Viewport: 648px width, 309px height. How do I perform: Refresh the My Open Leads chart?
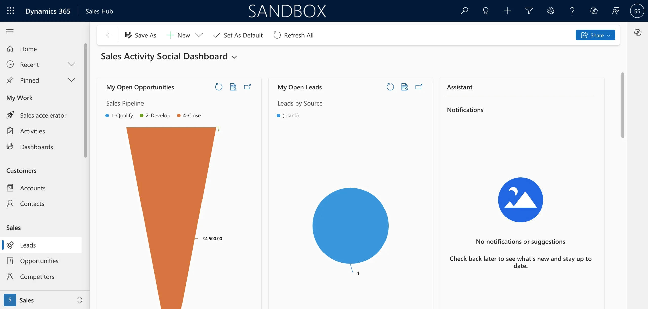390,87
